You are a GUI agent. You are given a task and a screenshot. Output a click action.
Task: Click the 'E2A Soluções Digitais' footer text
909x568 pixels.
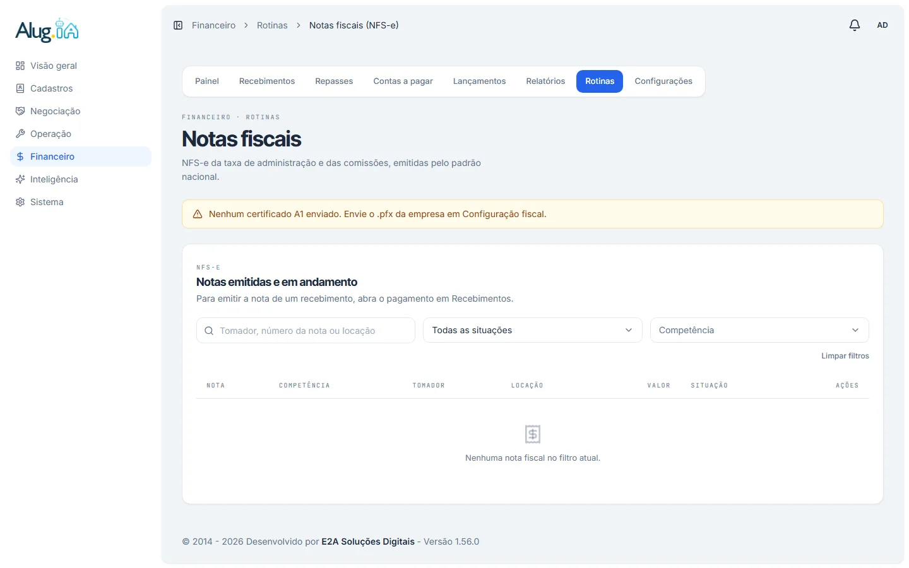[368, 541]
